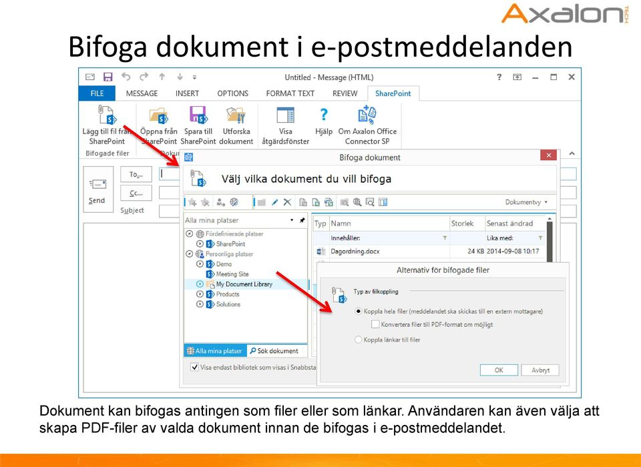Click the Previous item up arrow

click(162, 77)
